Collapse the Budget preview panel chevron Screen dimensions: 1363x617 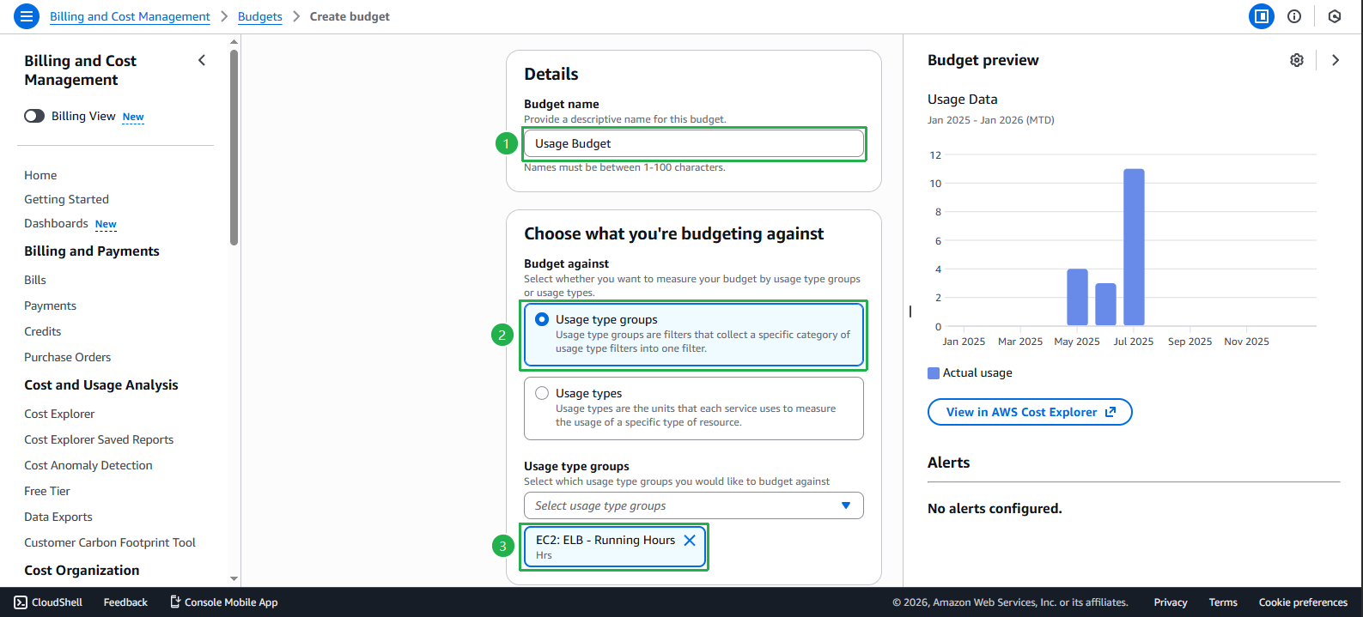tap(1336, 60)
